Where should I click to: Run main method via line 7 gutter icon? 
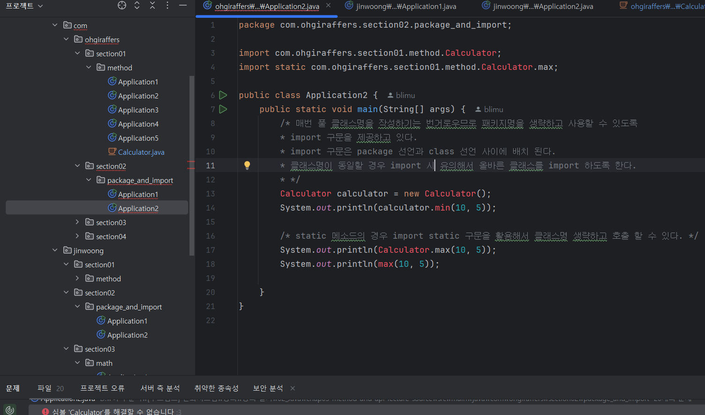tap(223, 109)
